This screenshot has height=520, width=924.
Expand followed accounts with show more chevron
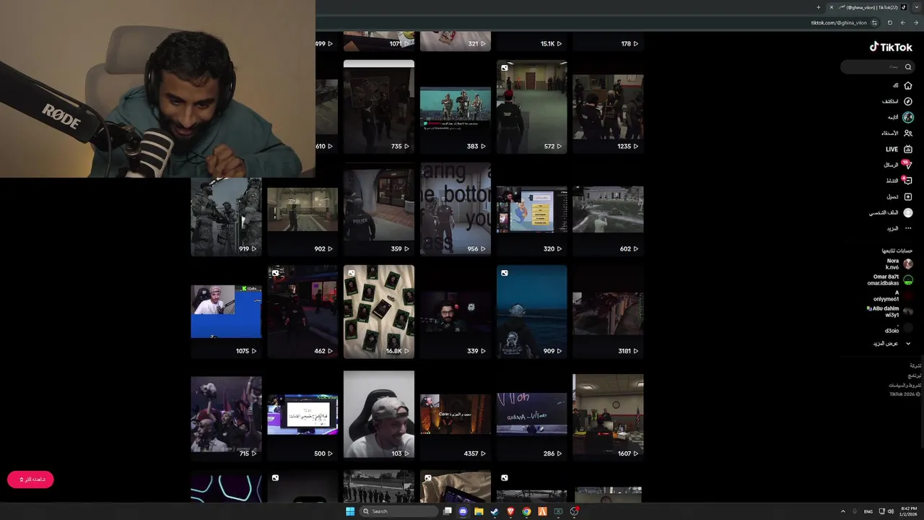908,344
